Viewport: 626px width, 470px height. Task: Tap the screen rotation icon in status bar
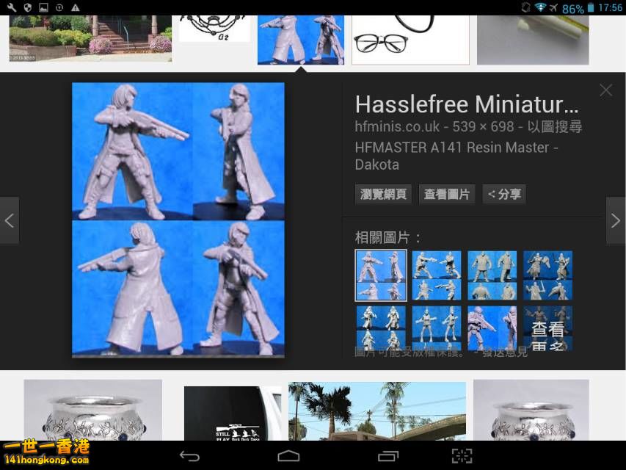click(x=526, y=7)
